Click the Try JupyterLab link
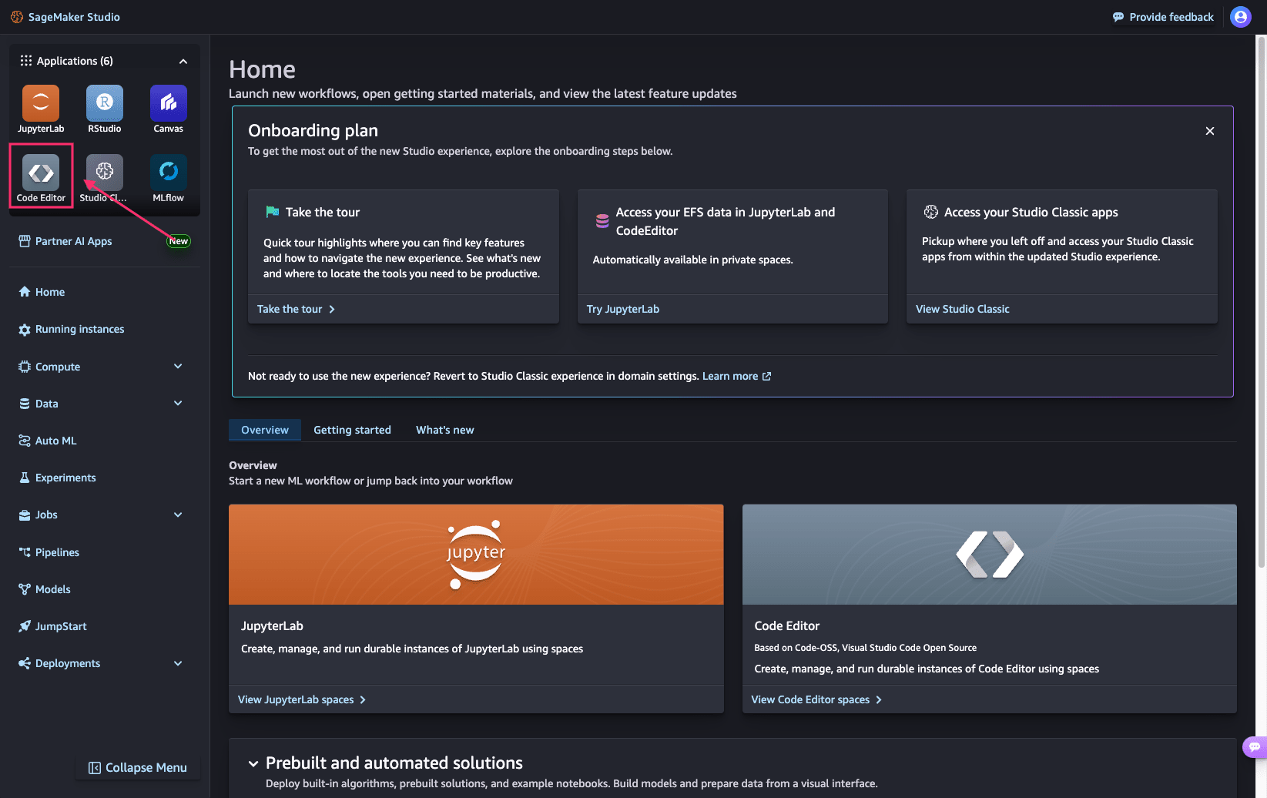The height and width of the screenshot is (798, 1267). [x=623, y=309]
